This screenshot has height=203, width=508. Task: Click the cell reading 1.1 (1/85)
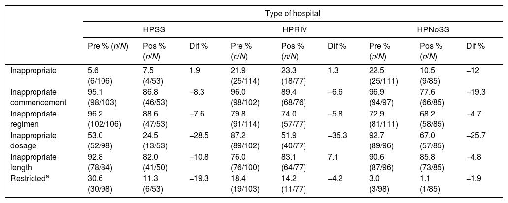coord(427,181)
